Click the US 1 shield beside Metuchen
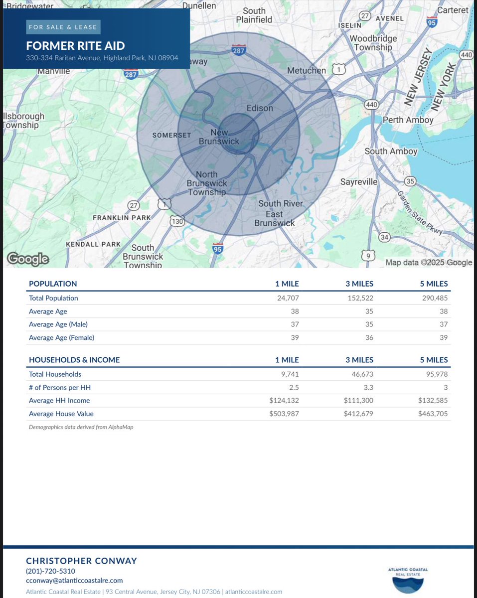The image size is (477, 598). [x=339, y=70]
